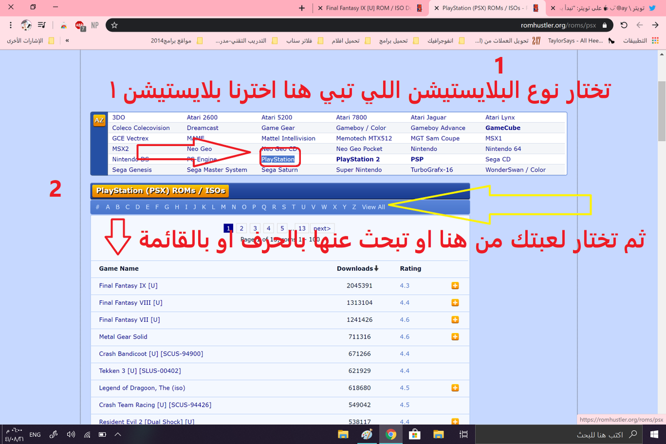Open the volume control in the tray

click(x=71, y=435)
